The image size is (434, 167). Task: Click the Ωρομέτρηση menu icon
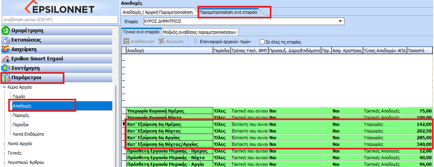[6, 31]
